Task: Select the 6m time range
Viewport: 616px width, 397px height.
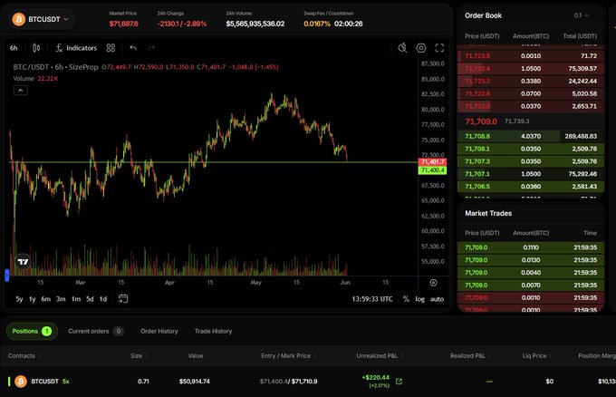Action: 46,299
